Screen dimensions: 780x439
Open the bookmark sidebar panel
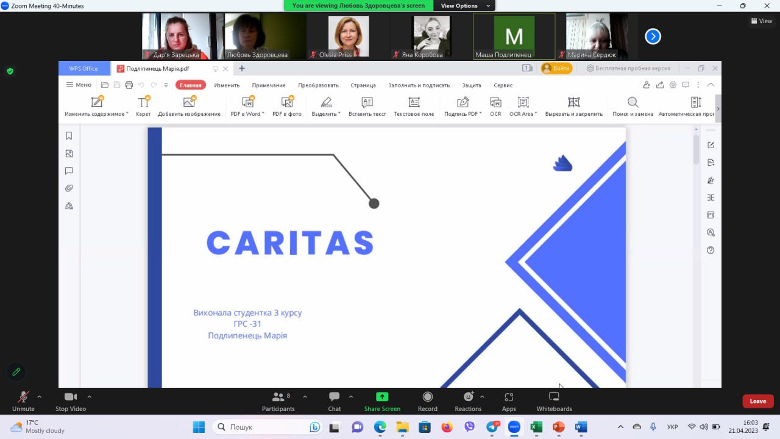click(69, 136)
